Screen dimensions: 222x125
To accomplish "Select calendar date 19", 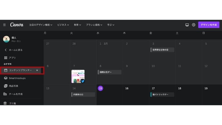I will point(206,88).
